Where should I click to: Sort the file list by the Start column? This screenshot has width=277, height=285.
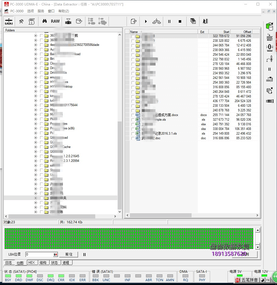pyautogui.click(x=220, y=32)
